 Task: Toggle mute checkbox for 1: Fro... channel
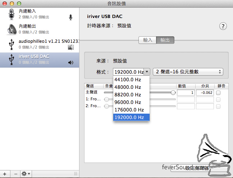pyautogui.click(x=218, y=100)
